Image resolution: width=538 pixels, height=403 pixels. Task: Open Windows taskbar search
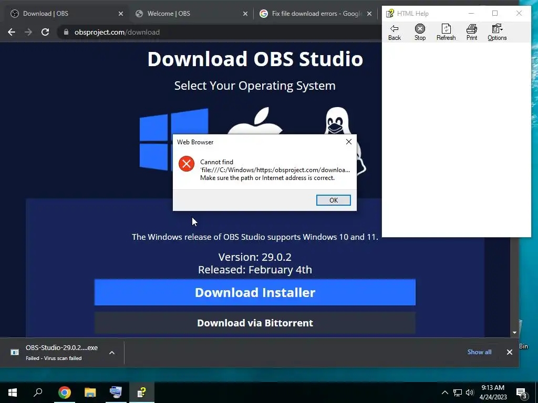pos(38,393)
